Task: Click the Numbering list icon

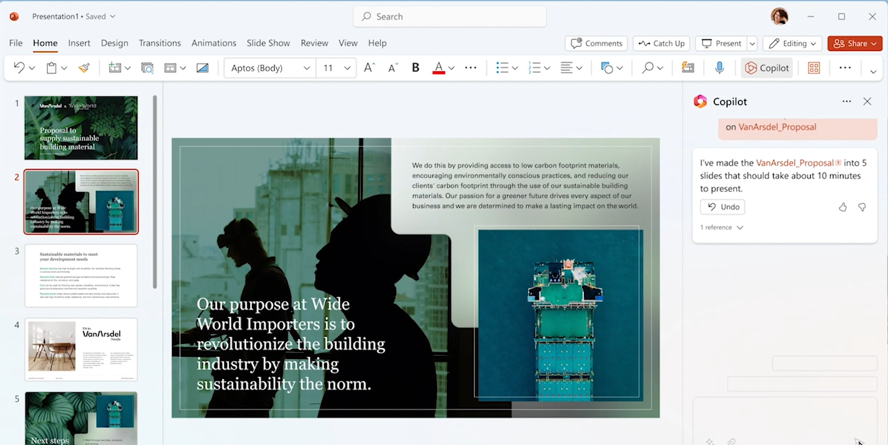Action: 534,68
